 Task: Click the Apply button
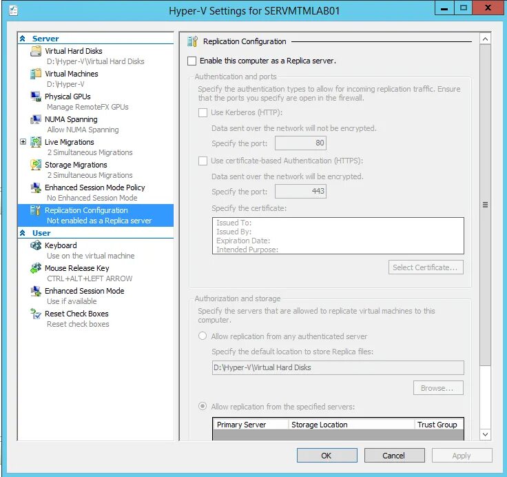462,456
